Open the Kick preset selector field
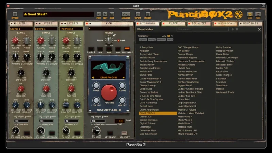Image resolution: width=272 pixels, height=153 pixels. point(109,29)
